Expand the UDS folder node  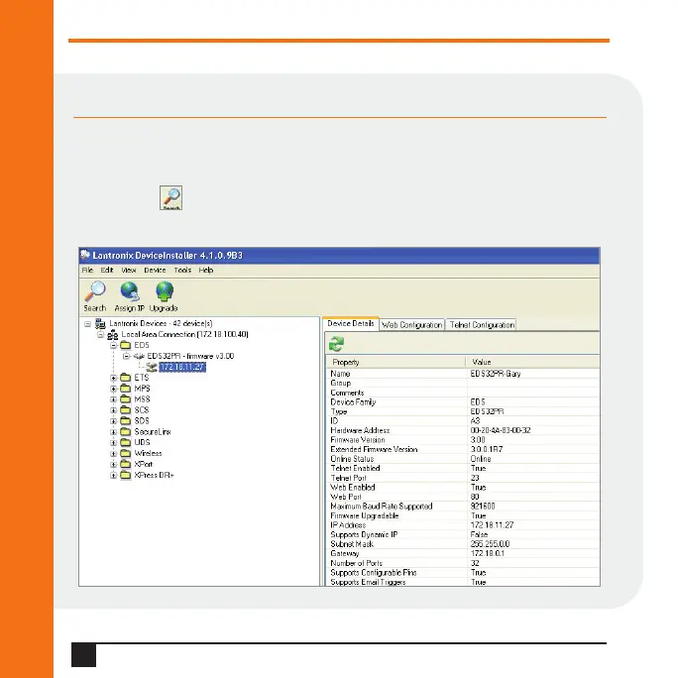click(113, 443)
